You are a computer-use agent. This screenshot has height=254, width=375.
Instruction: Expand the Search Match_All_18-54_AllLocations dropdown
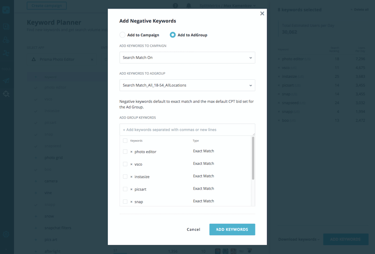[x=187, y=85]
